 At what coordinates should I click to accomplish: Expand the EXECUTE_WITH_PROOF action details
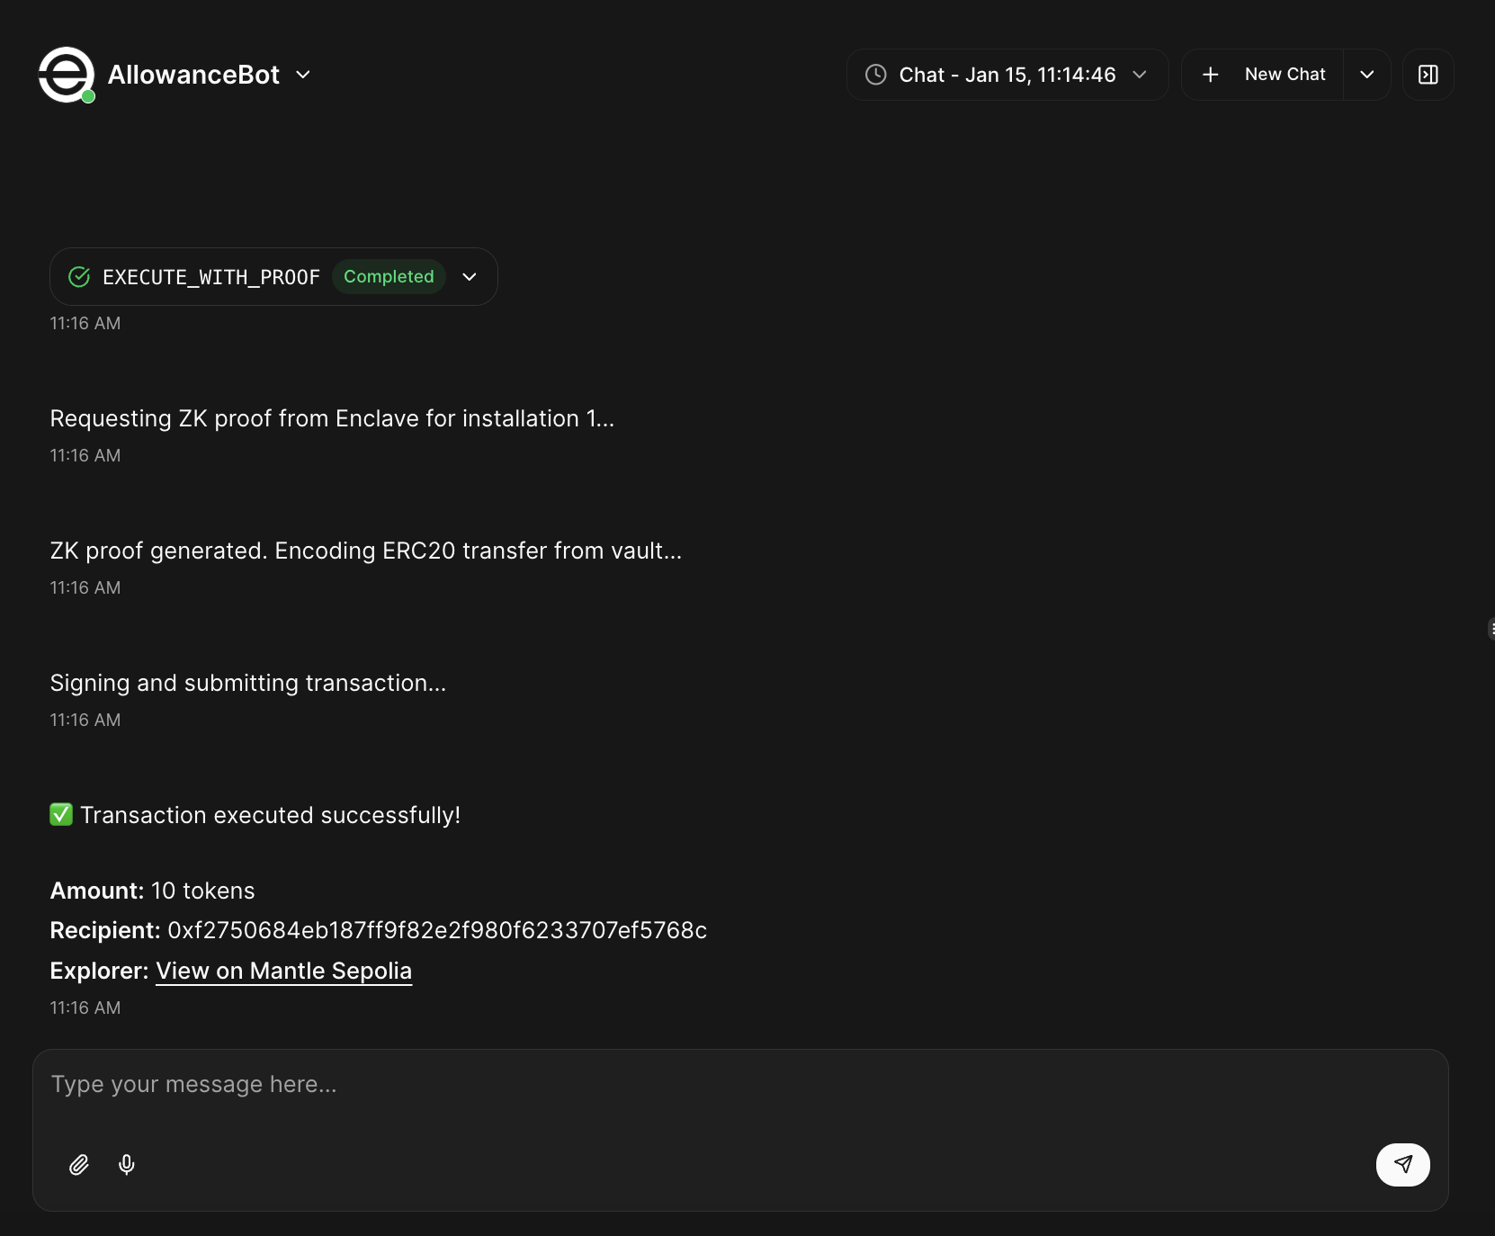click(x=470, y=277)
